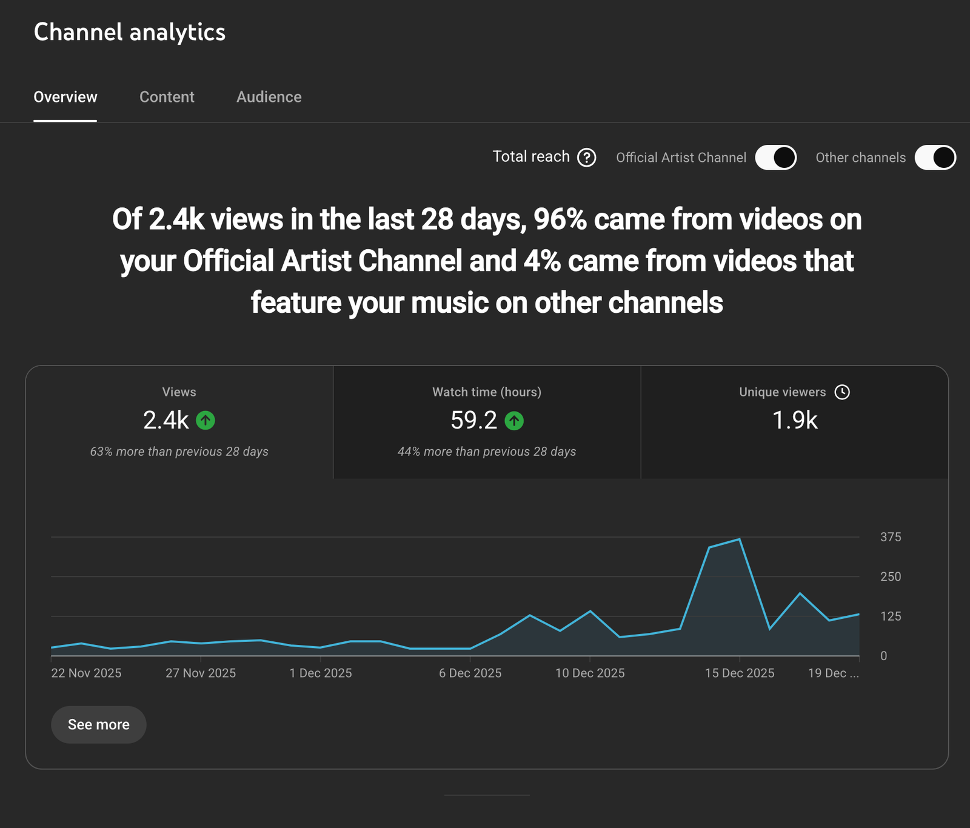The height and width of the screenshot is (828, 970).
Task: Click the 375 y-axis value label
Action: [891, 537]
